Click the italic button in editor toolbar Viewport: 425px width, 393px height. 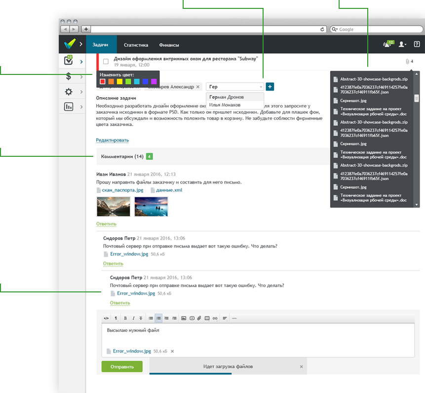[x=133, y=319]
